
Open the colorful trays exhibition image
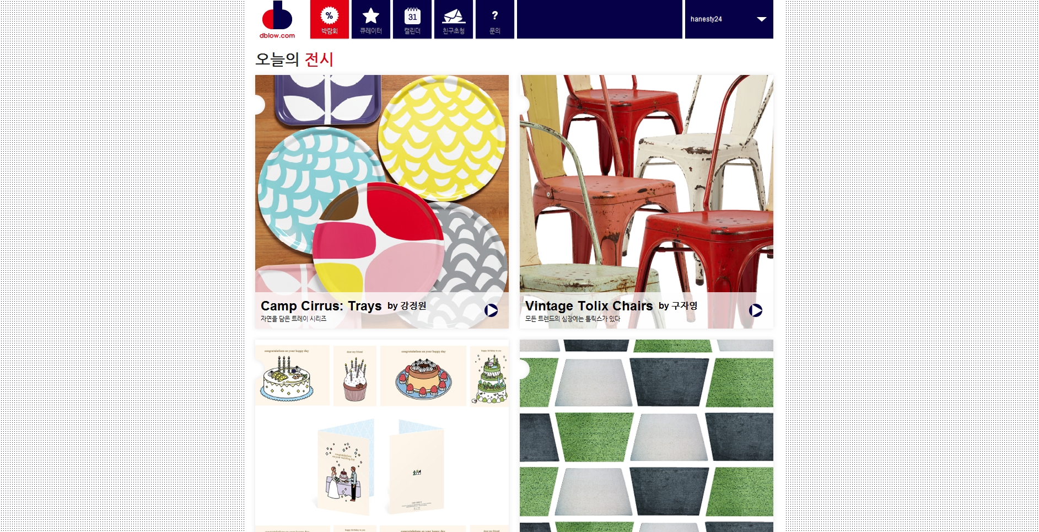coord(382,184)
